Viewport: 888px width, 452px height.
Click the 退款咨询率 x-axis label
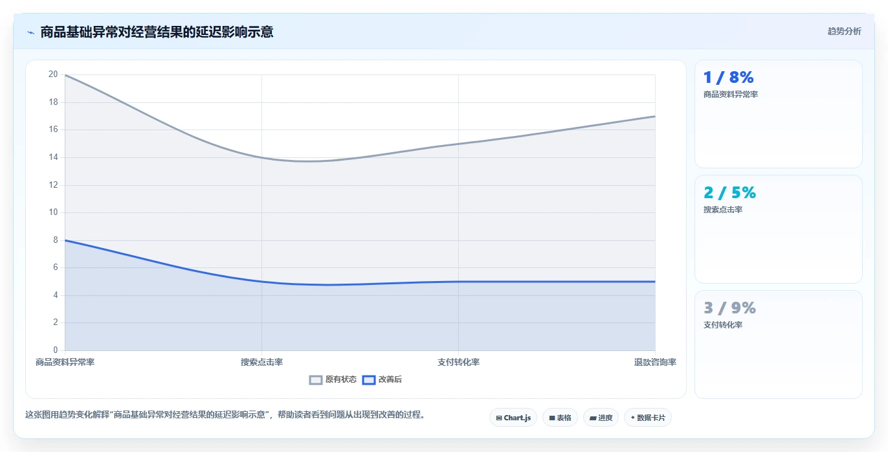655,362
